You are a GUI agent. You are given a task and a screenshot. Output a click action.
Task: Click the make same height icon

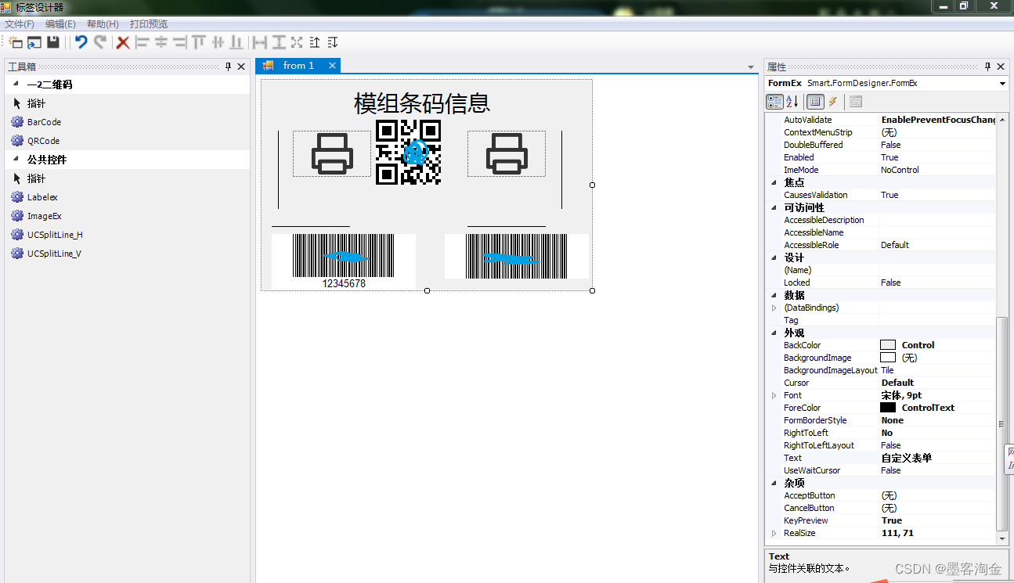278,42
